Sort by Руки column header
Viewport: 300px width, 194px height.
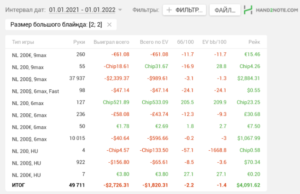(79, 42)
